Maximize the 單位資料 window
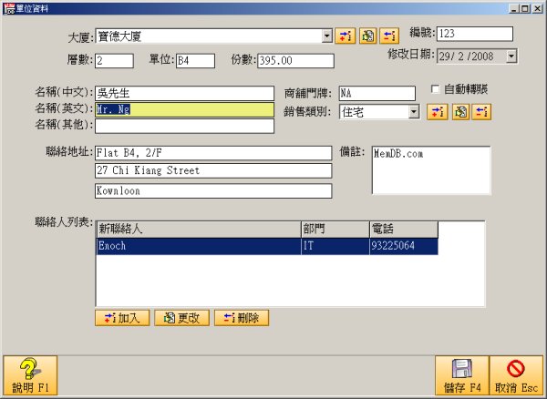Image resolution: width=547 pixels, height=399 pixels. click(x=525, y=8)
